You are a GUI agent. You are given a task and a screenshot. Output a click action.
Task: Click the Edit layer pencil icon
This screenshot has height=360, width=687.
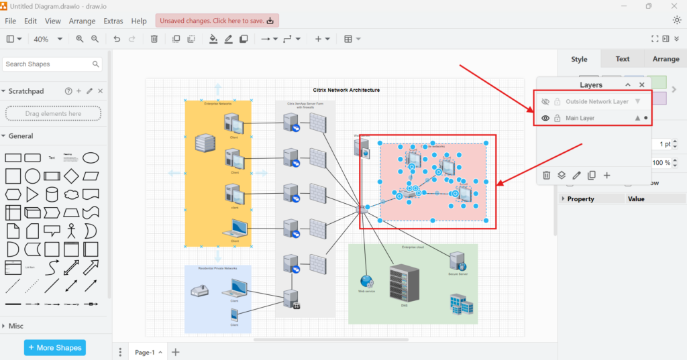[x=576, y=175]
